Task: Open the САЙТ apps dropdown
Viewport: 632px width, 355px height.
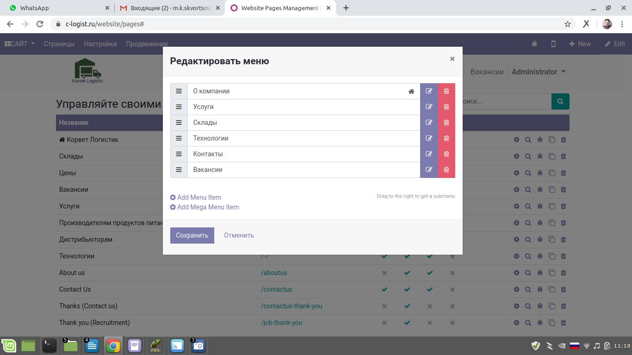Action: click(19, 44)
